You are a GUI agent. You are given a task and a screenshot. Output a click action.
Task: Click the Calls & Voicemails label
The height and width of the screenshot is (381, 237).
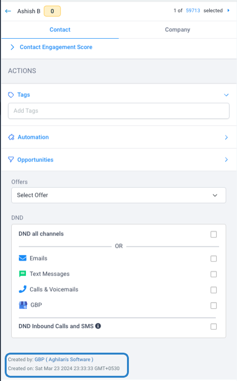point(54,289)
